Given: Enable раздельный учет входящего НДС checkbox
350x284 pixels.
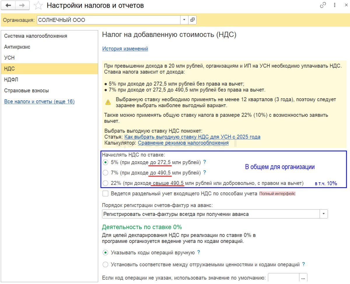Looking at the screenshot, I should coord(105,193).
